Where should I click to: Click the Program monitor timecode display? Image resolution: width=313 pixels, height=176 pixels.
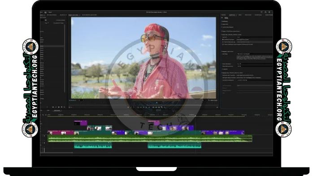pos(73,100)
